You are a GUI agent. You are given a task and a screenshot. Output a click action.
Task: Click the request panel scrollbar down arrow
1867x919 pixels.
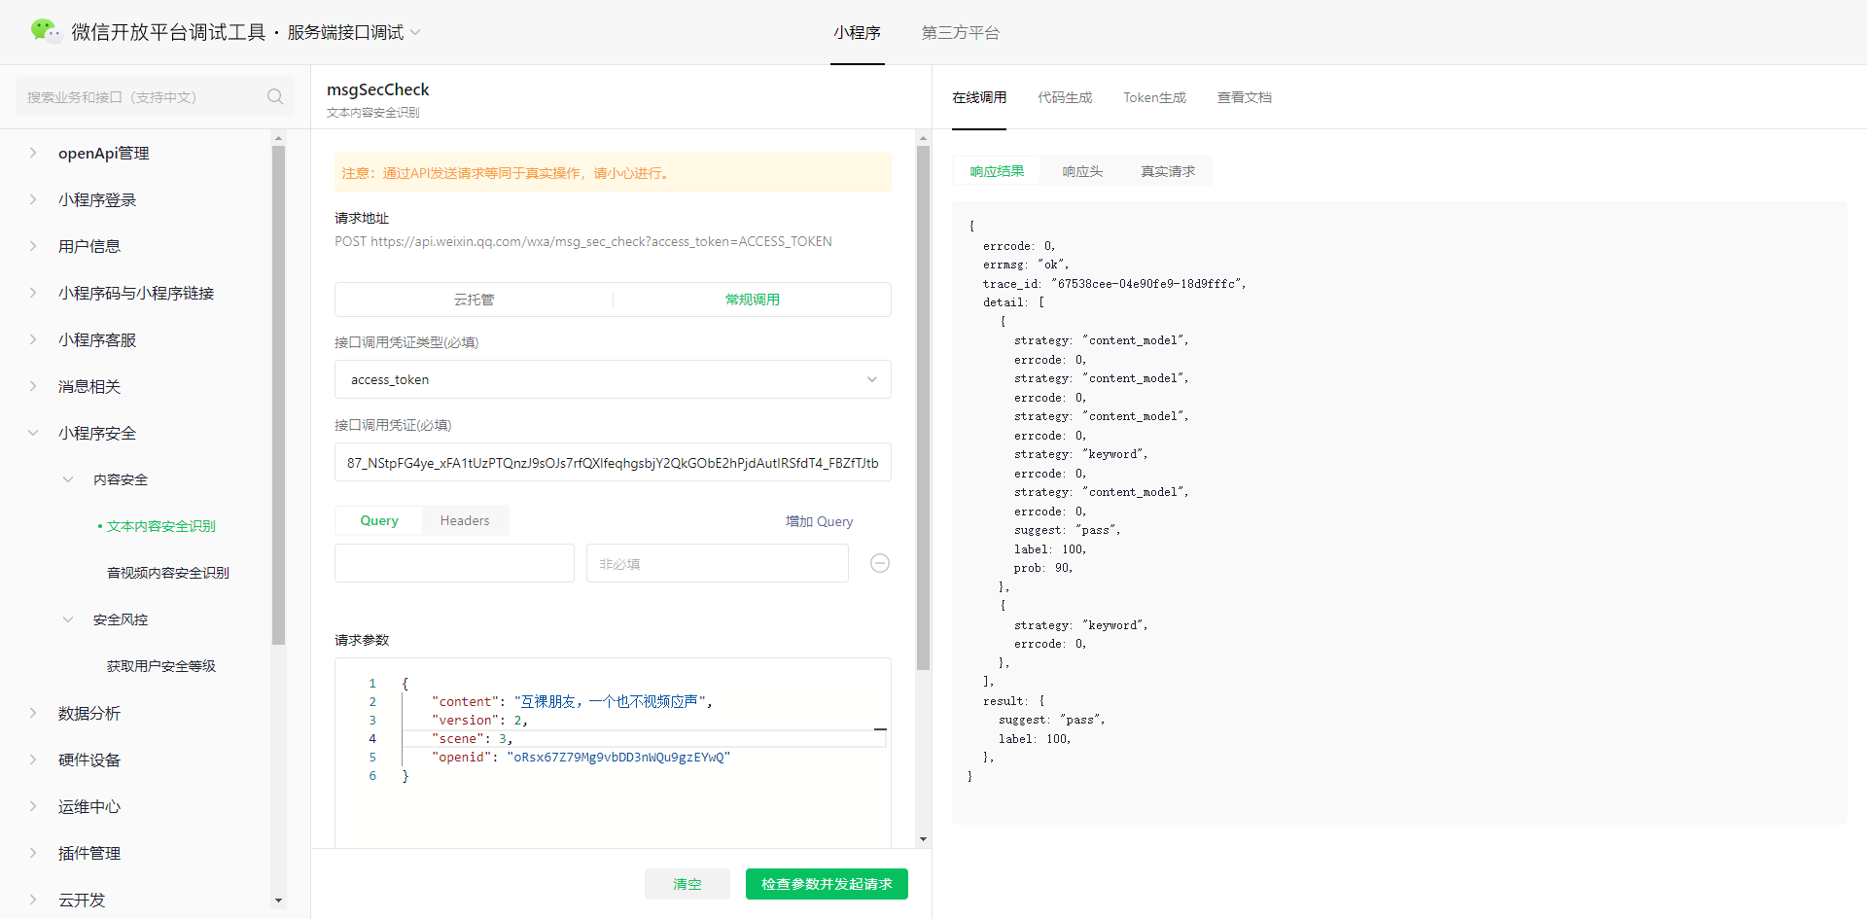(x=923, y=838)
